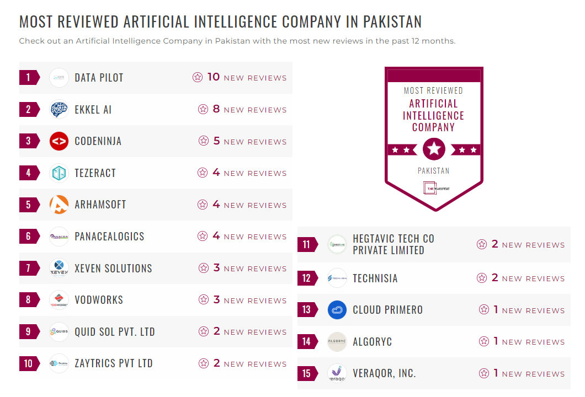Select the Vodworks company logo
This screenshot has width=585, height=397.
coord(59,300)
